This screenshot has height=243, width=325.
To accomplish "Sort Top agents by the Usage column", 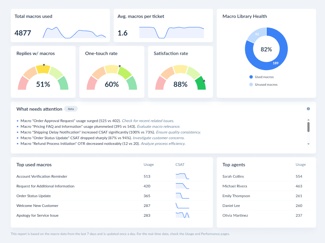I will [x=300, y=165].
